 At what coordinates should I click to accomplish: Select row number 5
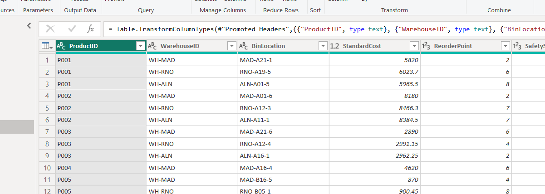[x=47, y=108]
